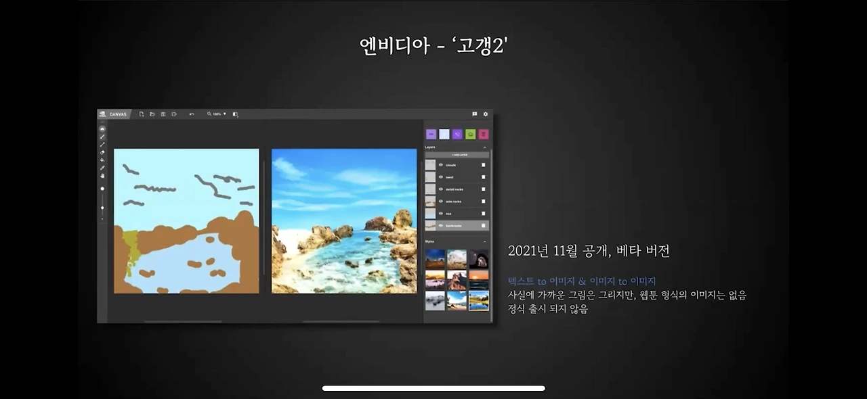Screen dimensions: 867x399
Task: Click the Add Layer button
Action: 457,155
